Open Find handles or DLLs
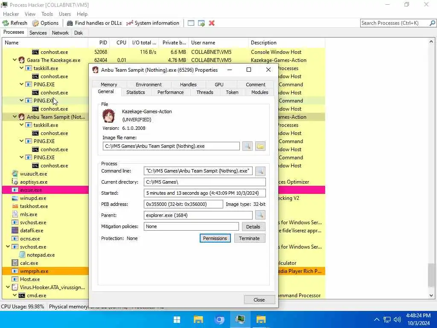 pos(94,23)
